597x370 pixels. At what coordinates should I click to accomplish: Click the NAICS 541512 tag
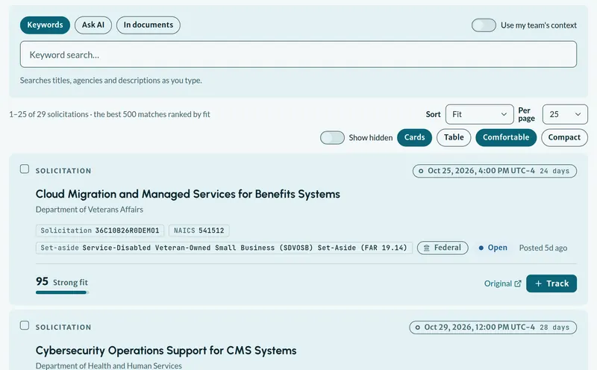coord(199,231)
